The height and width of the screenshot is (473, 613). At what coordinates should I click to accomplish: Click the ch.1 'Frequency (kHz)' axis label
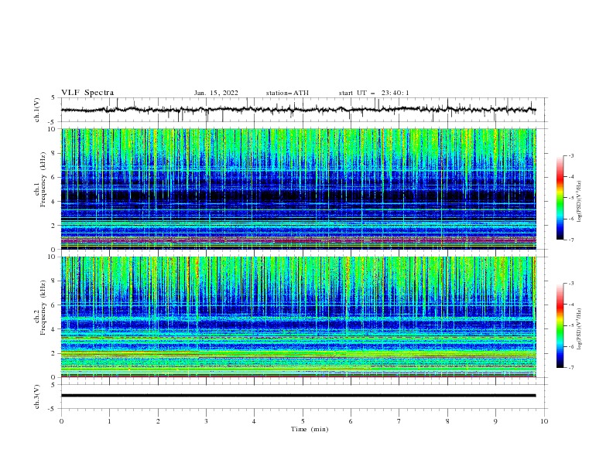[x=43, y=180]
